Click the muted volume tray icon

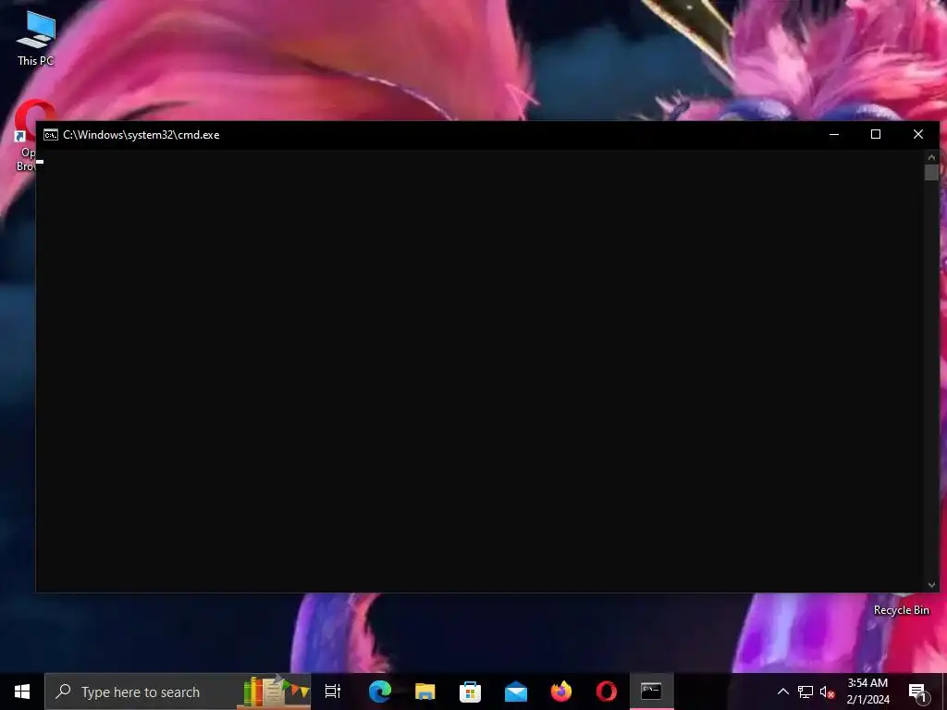(828, 692)
